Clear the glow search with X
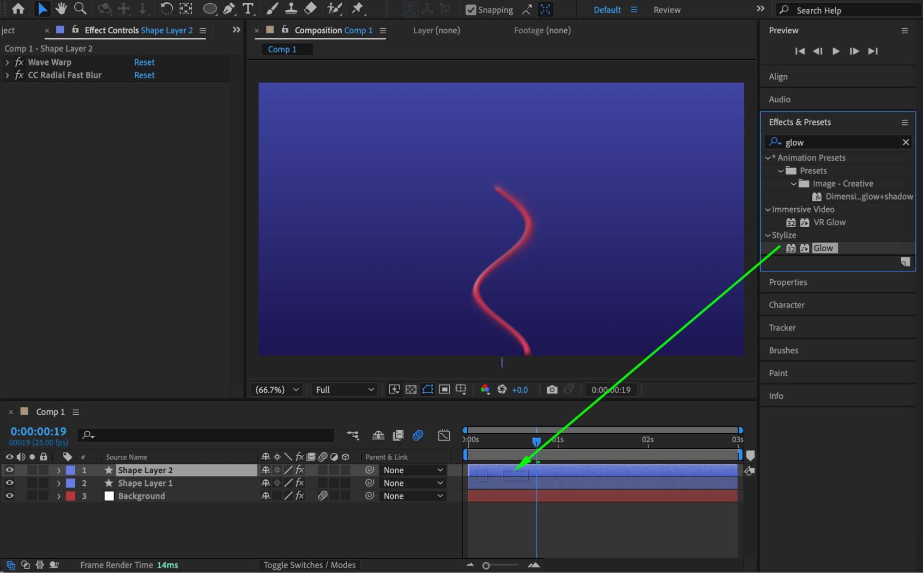This screenshot has width=923, height=573. (x=905, y=142)
